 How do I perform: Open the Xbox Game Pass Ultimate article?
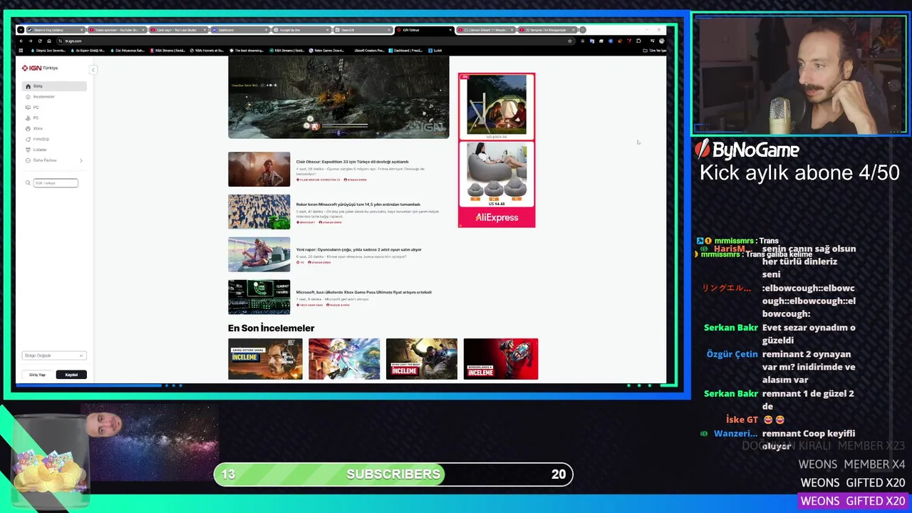click(x=364, y=292)
